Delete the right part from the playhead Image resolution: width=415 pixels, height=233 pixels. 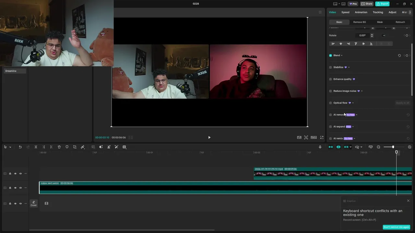pos(51,147)
